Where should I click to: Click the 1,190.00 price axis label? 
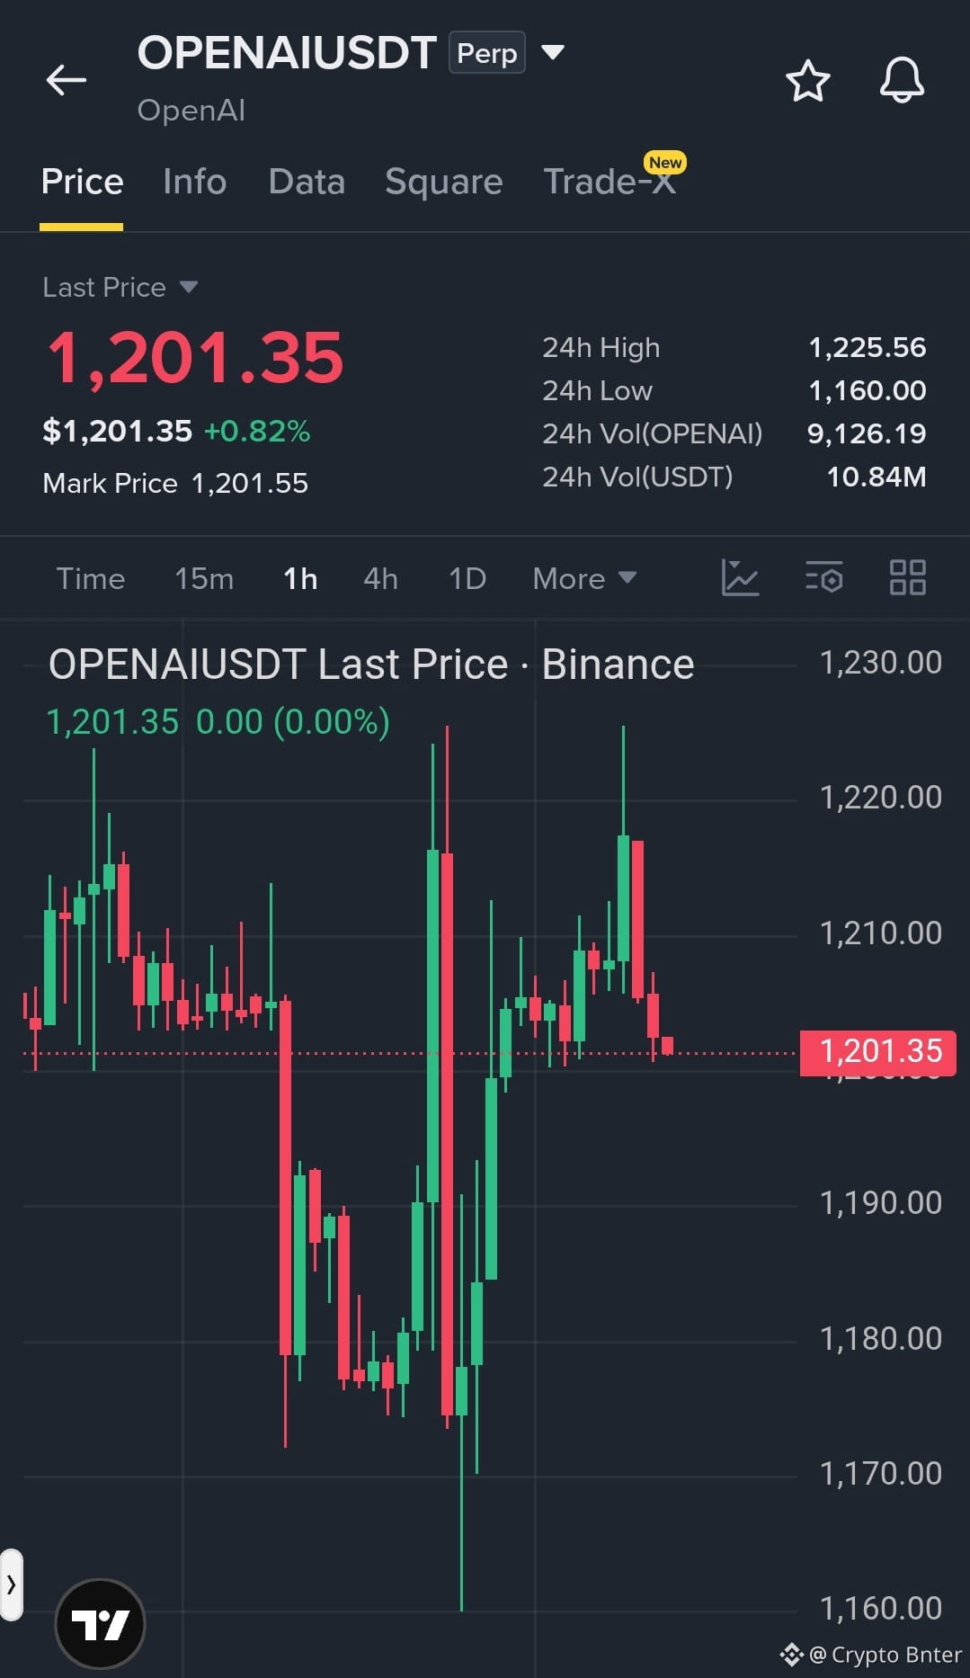tap(880, 1202)
